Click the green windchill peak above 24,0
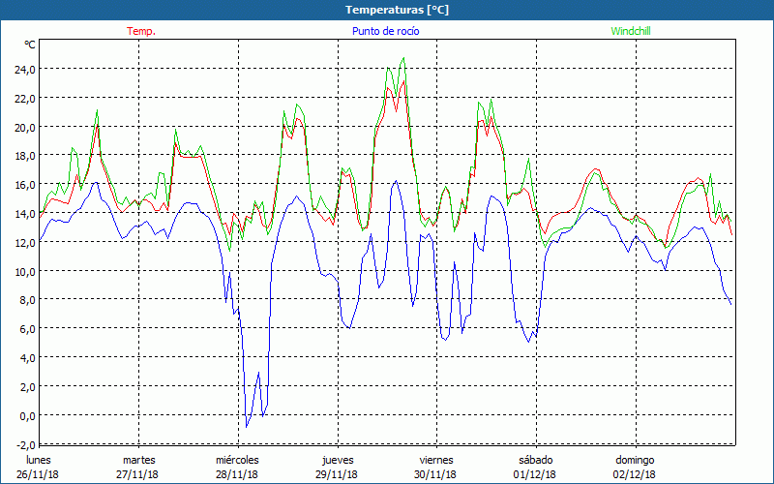Viewport: 774px width, 484px height. [403, 58]
